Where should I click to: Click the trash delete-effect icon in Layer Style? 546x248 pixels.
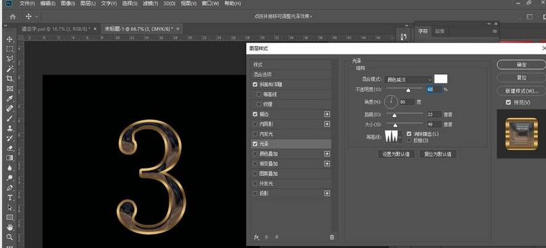pyautogui.click(x=332, y=237)
